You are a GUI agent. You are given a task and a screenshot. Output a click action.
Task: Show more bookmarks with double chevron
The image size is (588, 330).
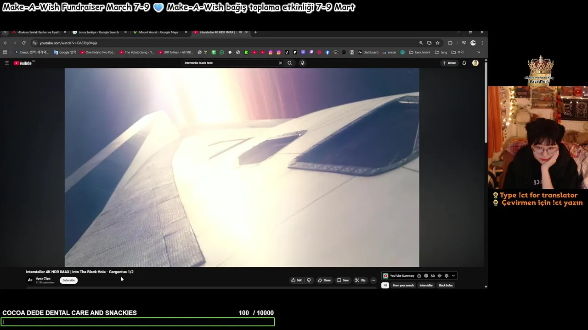coord(478,52)
